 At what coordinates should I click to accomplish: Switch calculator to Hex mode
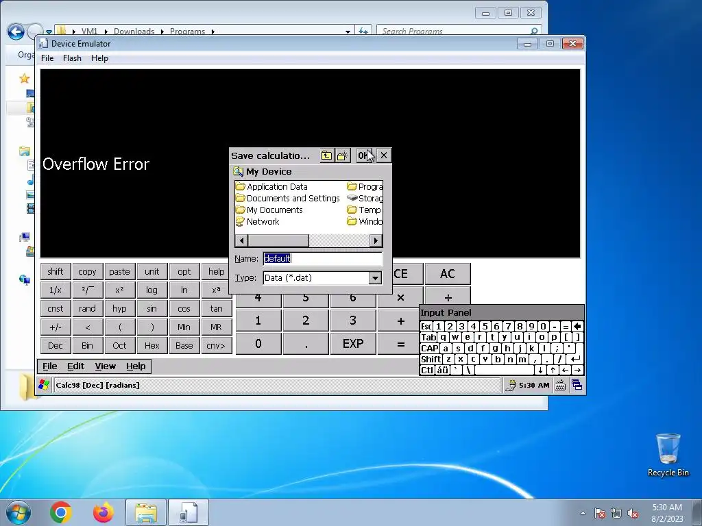tap(152, 346)
